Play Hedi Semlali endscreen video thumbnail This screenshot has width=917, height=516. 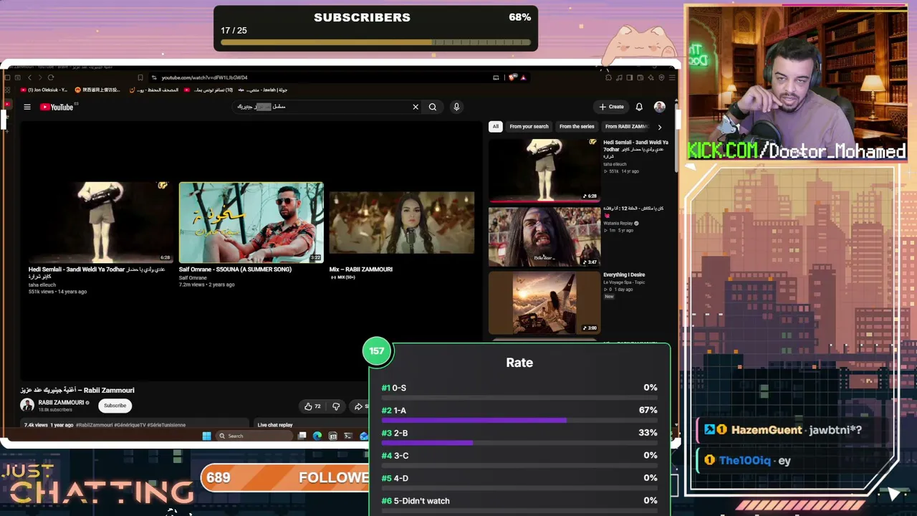100,222
